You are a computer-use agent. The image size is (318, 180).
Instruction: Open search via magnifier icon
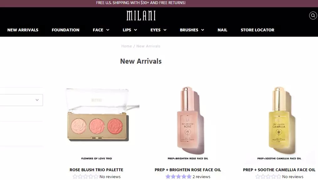click(x=313, y=15)
